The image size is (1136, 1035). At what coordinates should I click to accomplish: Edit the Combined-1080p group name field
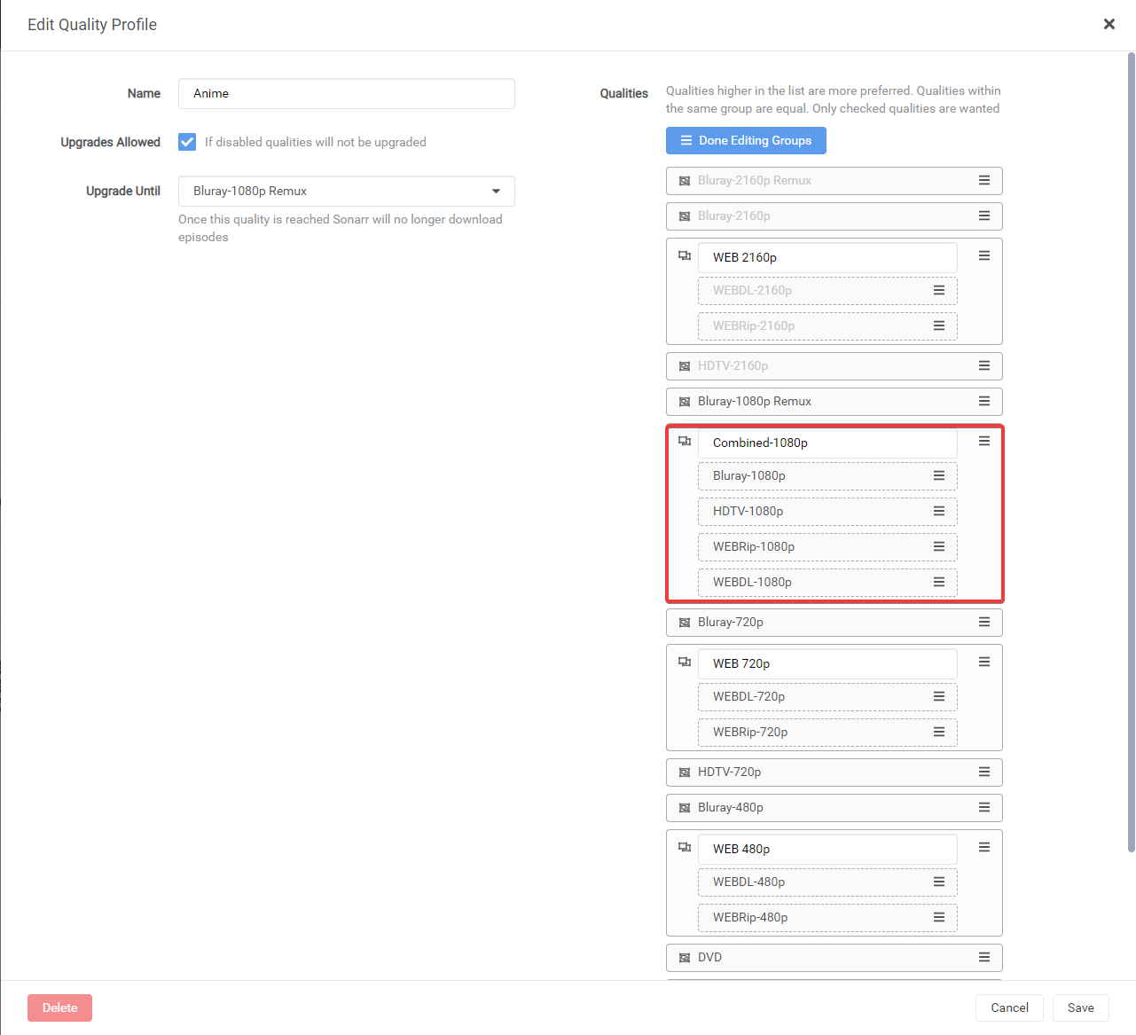(x=827, y=443)
